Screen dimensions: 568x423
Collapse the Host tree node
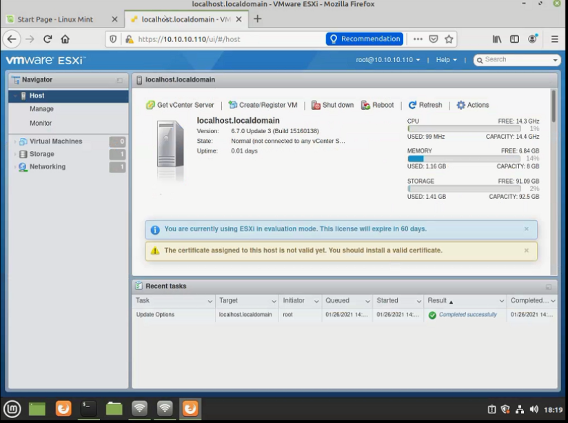point(15,96)
